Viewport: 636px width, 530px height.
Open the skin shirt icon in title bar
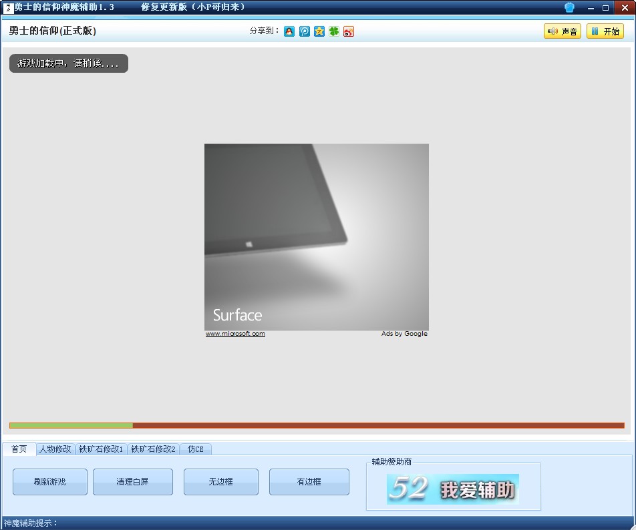[569, 7]
